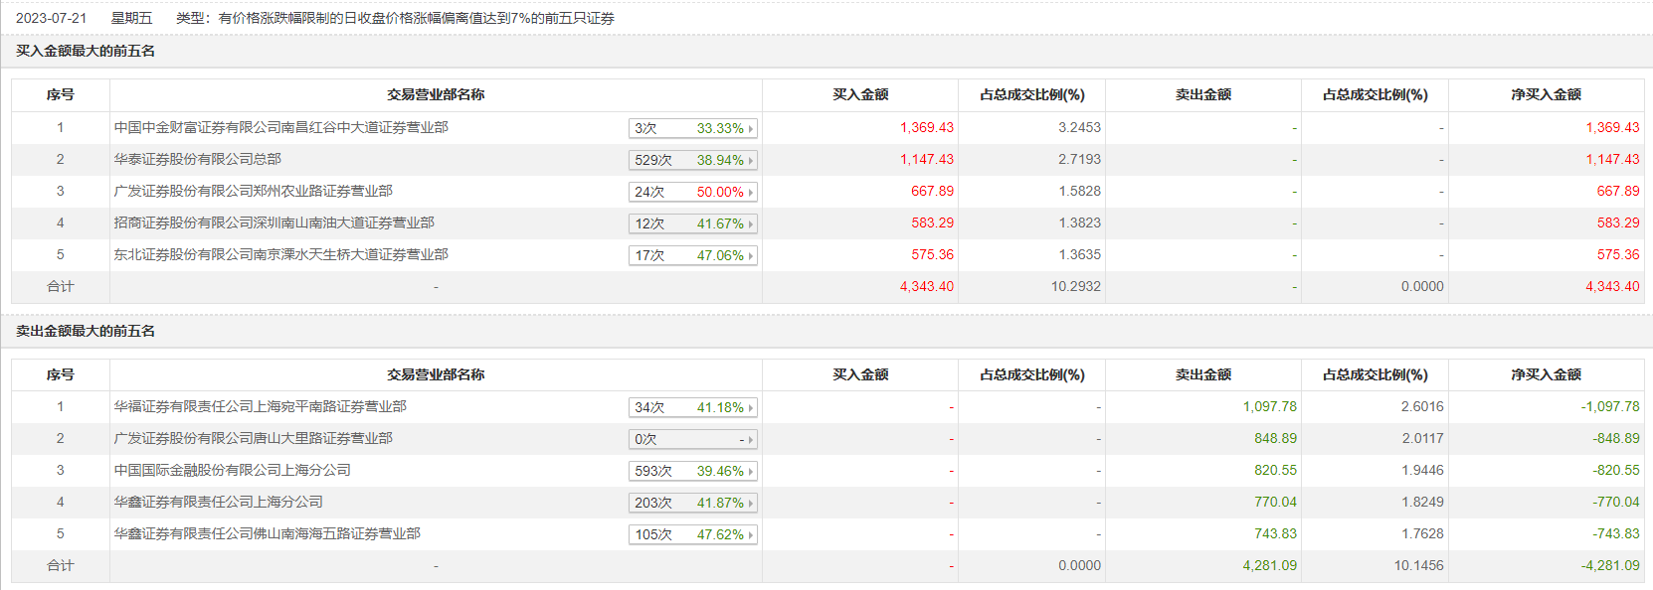Open 中国国际金融股份有限公司上海分公司 link

coord(232,471)
